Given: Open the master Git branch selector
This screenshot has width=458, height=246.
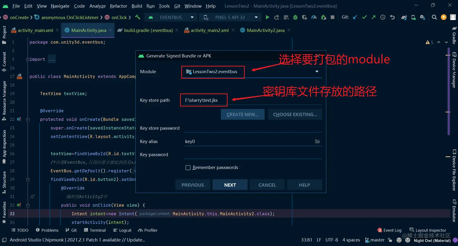Looking at the screenshot, I should click(374, 240).
